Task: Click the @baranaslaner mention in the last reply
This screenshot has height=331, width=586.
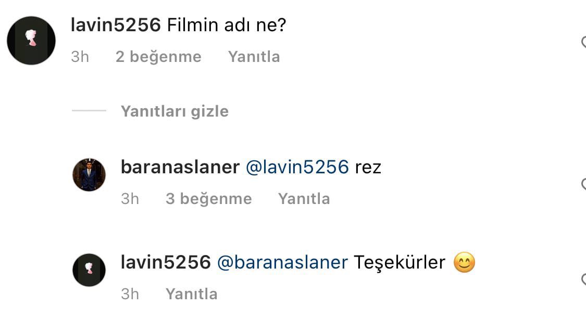Action: coord(282,262)
